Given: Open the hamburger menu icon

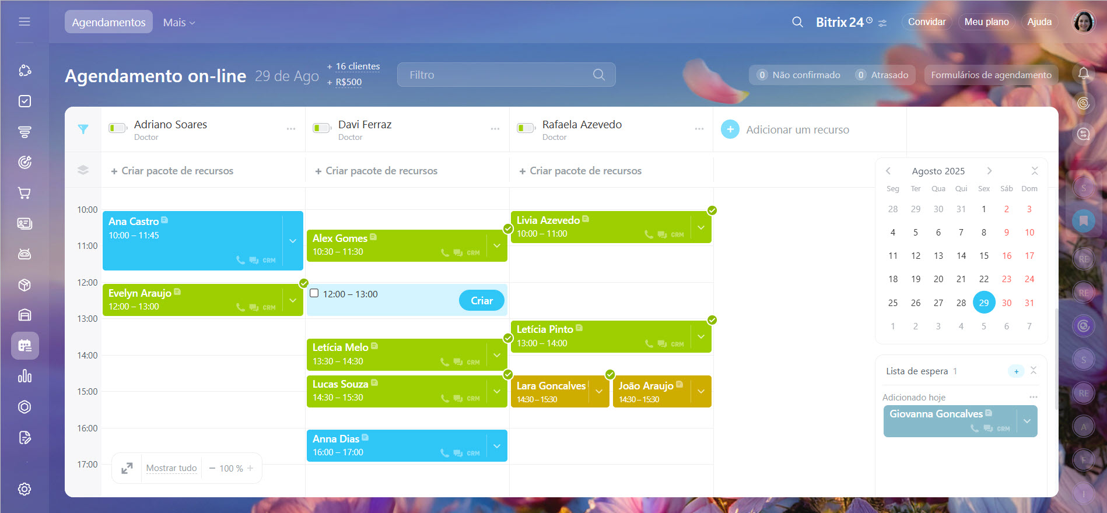Looking at the screenshot, I should click(x=24, y=22).
